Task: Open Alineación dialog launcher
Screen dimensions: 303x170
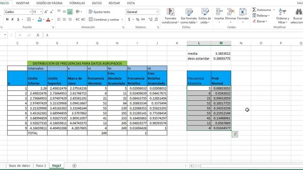Action: 123,27
